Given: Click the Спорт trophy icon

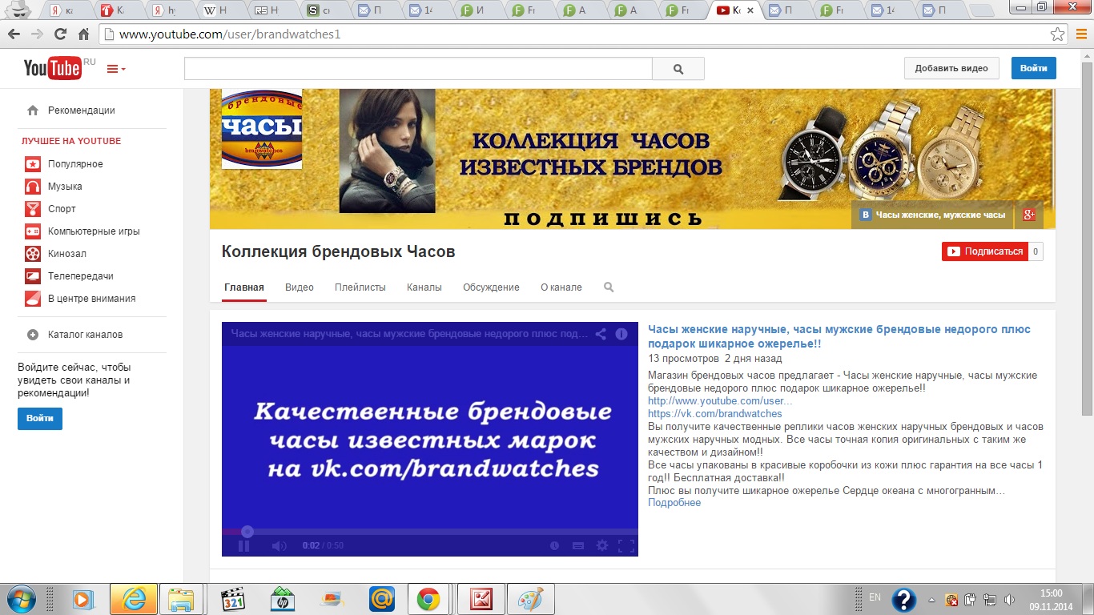Looking at the screenshot, I should (32, 209).
